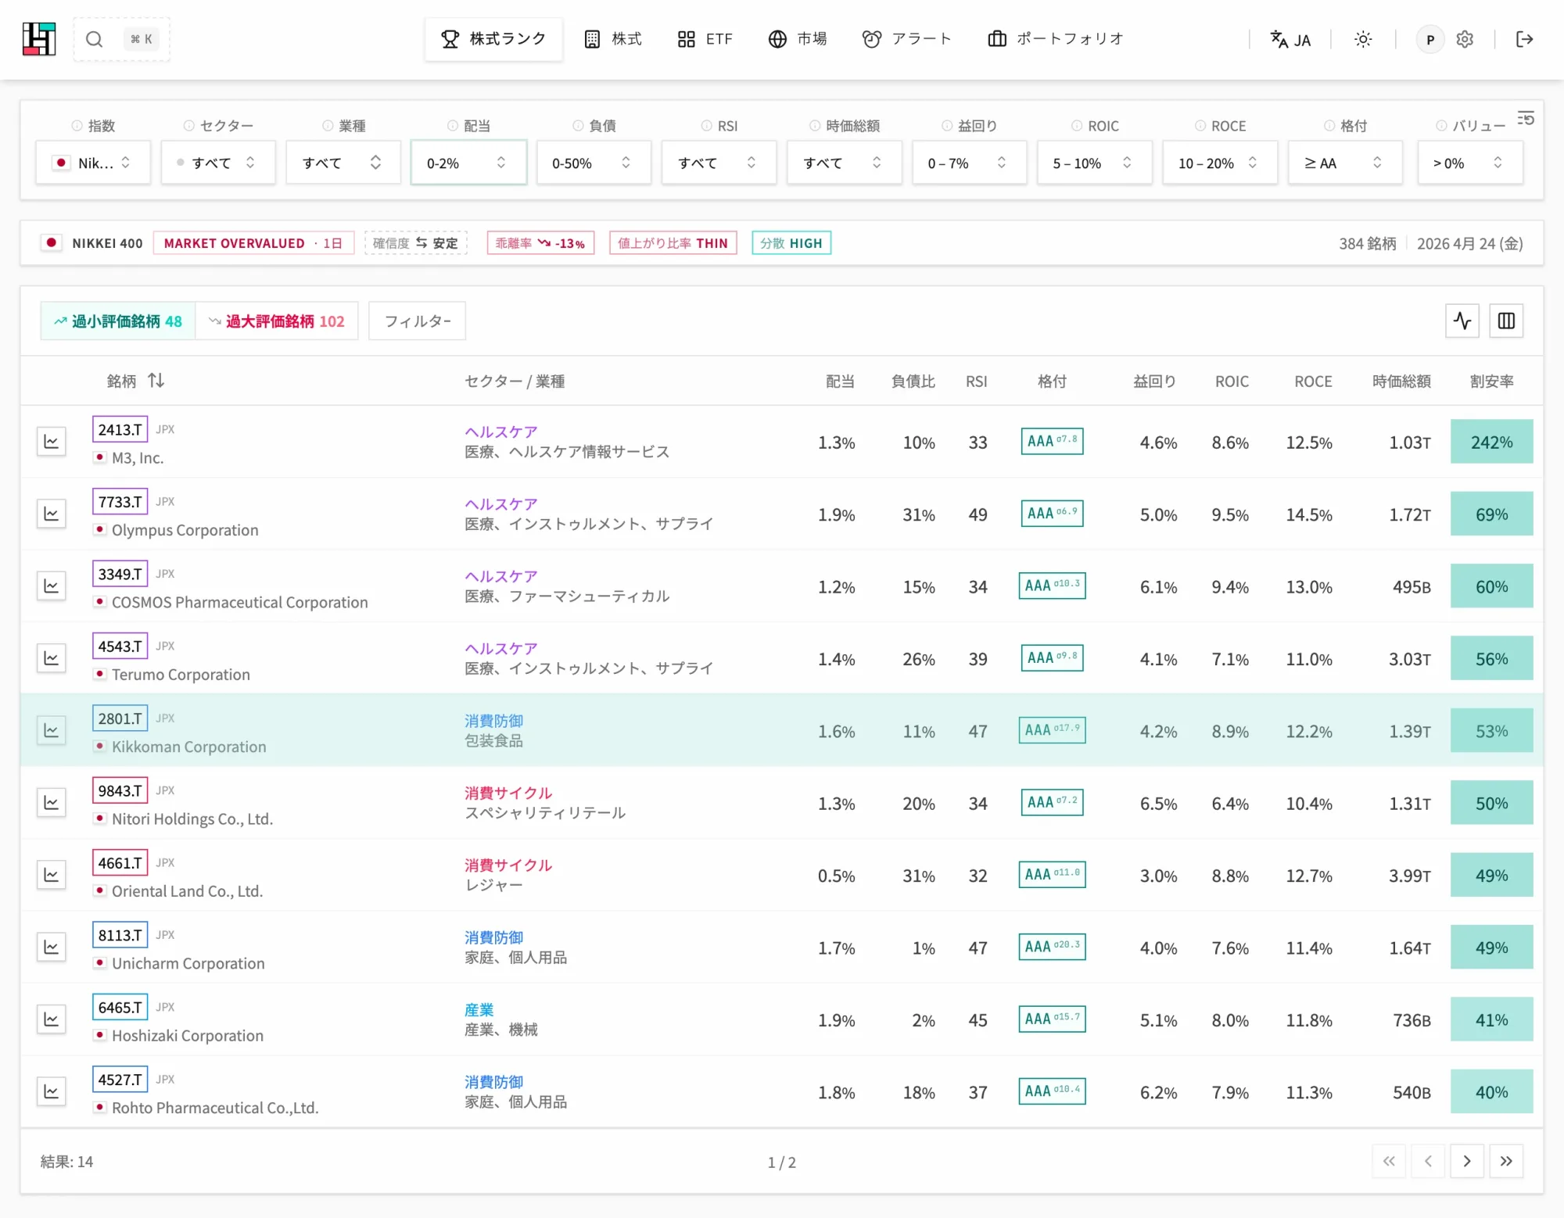Toggle chart view waveform icon
Image resolution: width=1564 pixels, height=1218 pixels.
(x=1462, y=321)
